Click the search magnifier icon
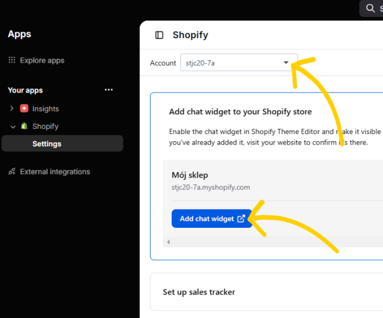The width and height of the screenshot is (383, 318). 370,8
